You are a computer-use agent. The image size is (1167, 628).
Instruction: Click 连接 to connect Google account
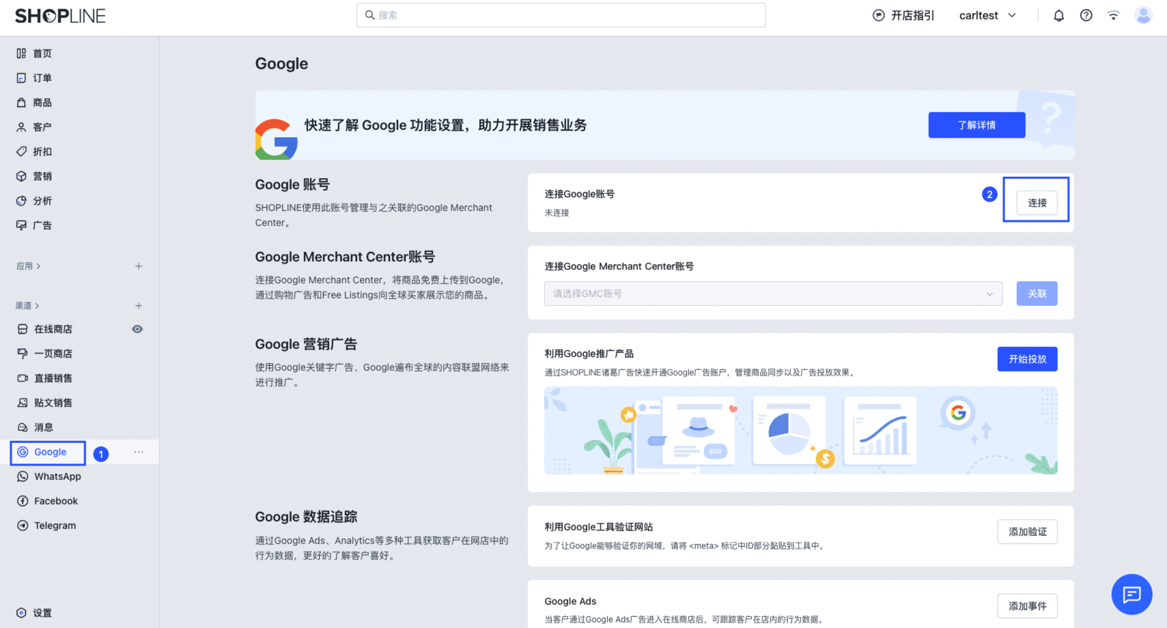1037,203
